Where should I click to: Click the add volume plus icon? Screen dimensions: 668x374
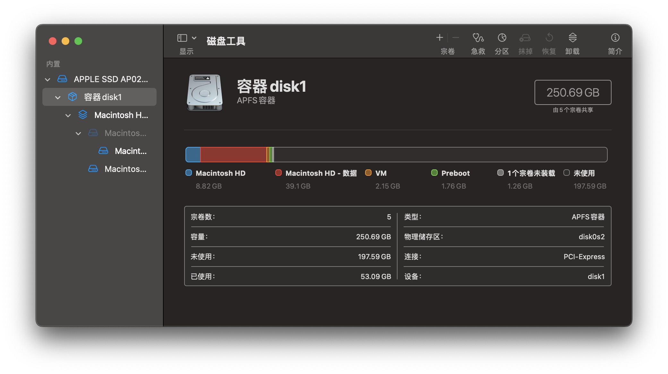click(440, 38)
